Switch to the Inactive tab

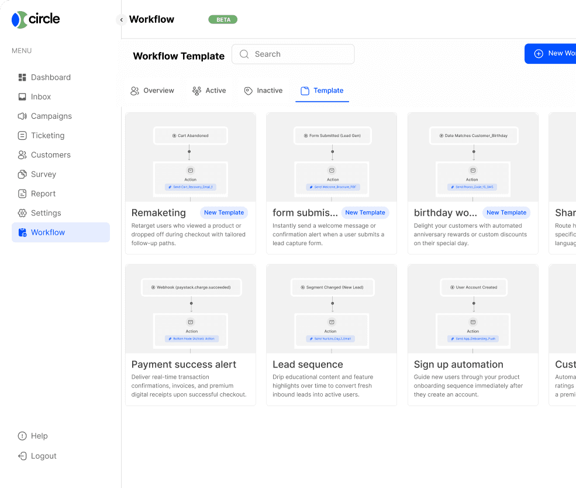pyautogui.click(x=263, y=91)
